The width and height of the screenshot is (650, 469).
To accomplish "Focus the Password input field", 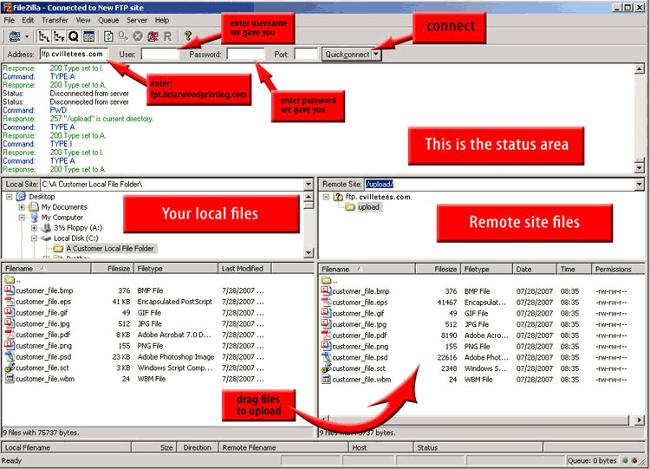I will pyautogui.click(x=245, y=54).
